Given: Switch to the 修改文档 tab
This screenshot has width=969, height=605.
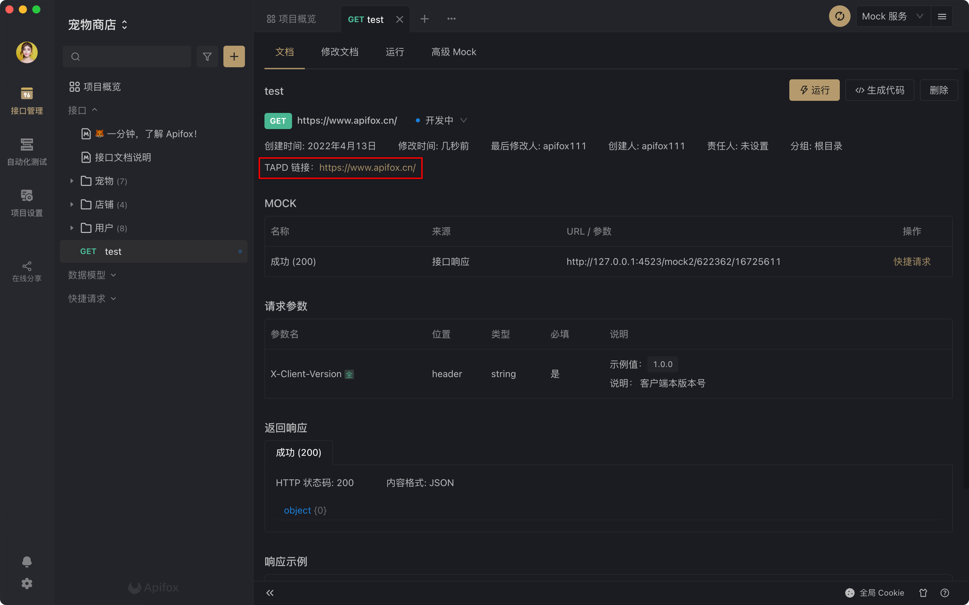Looking at the screenshot, I should point(339,52).
